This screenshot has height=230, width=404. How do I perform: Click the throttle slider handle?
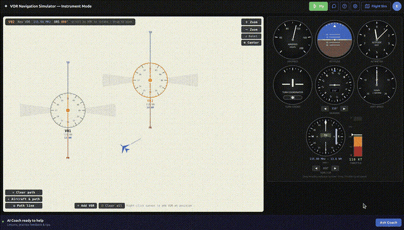pyautogui.click(x=357, y=135)
